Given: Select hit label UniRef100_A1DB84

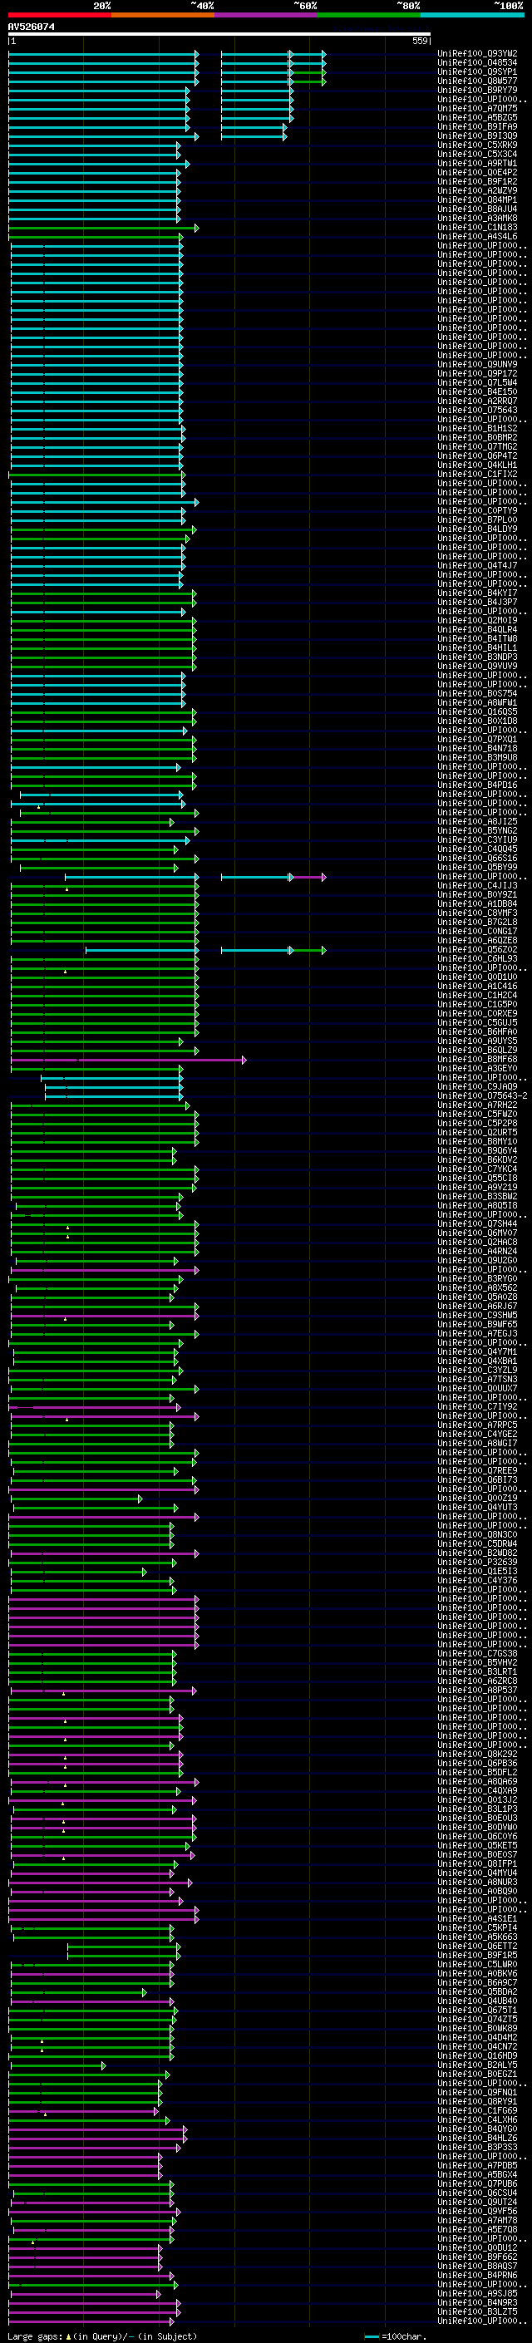Looking at the screenshot, I should (x=477, y=904).
